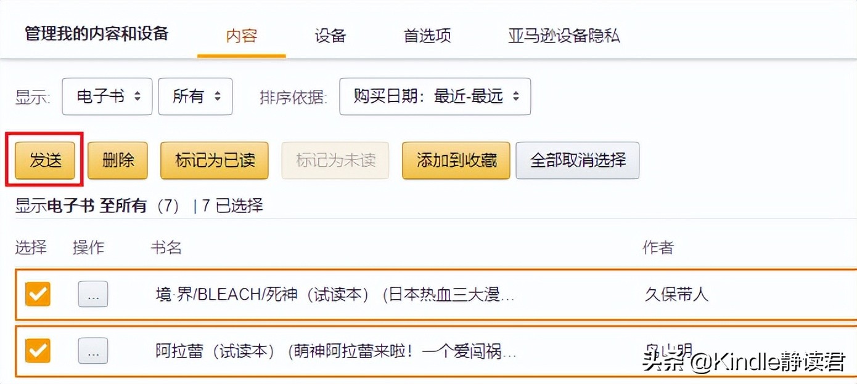
Task: Open the actions menu for 境·界/BLEACH/死神
Action: pyautogui.click(x=92, y=295)
